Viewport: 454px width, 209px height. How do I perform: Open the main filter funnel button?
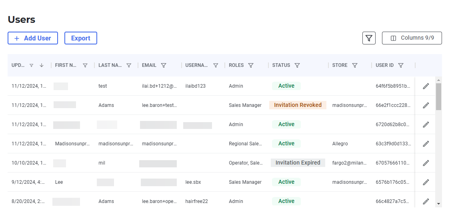click(369, 38)
